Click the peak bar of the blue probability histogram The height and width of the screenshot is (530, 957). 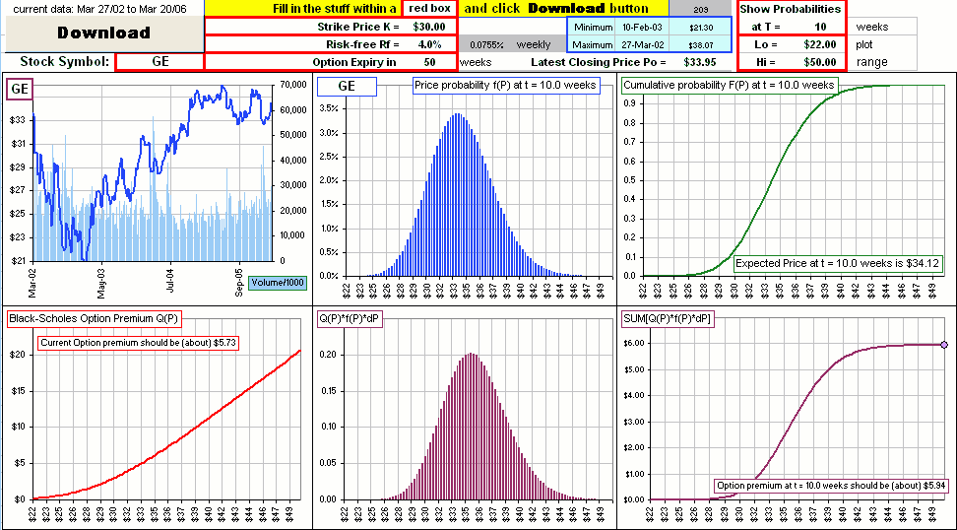456,194
